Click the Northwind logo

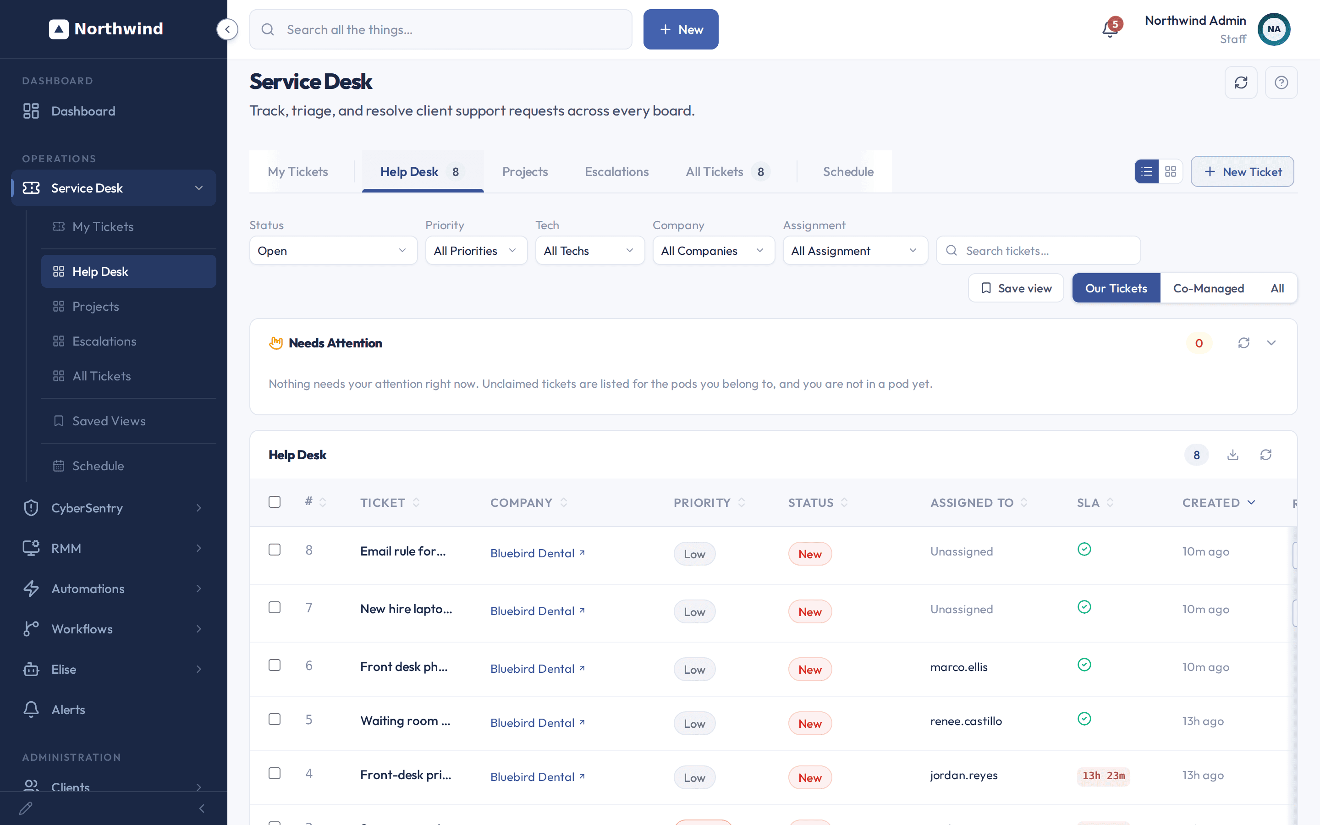pyautogui.click(x=106, y=29)
